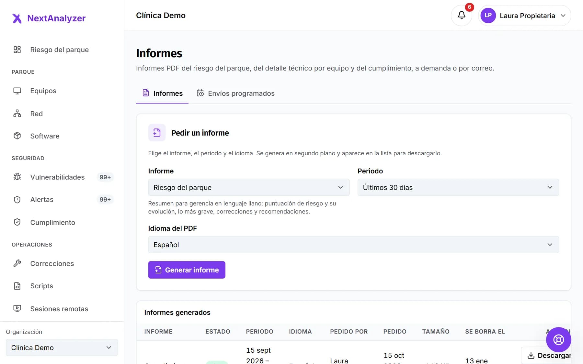Click the Software package icon

click(x=17, y=136)
